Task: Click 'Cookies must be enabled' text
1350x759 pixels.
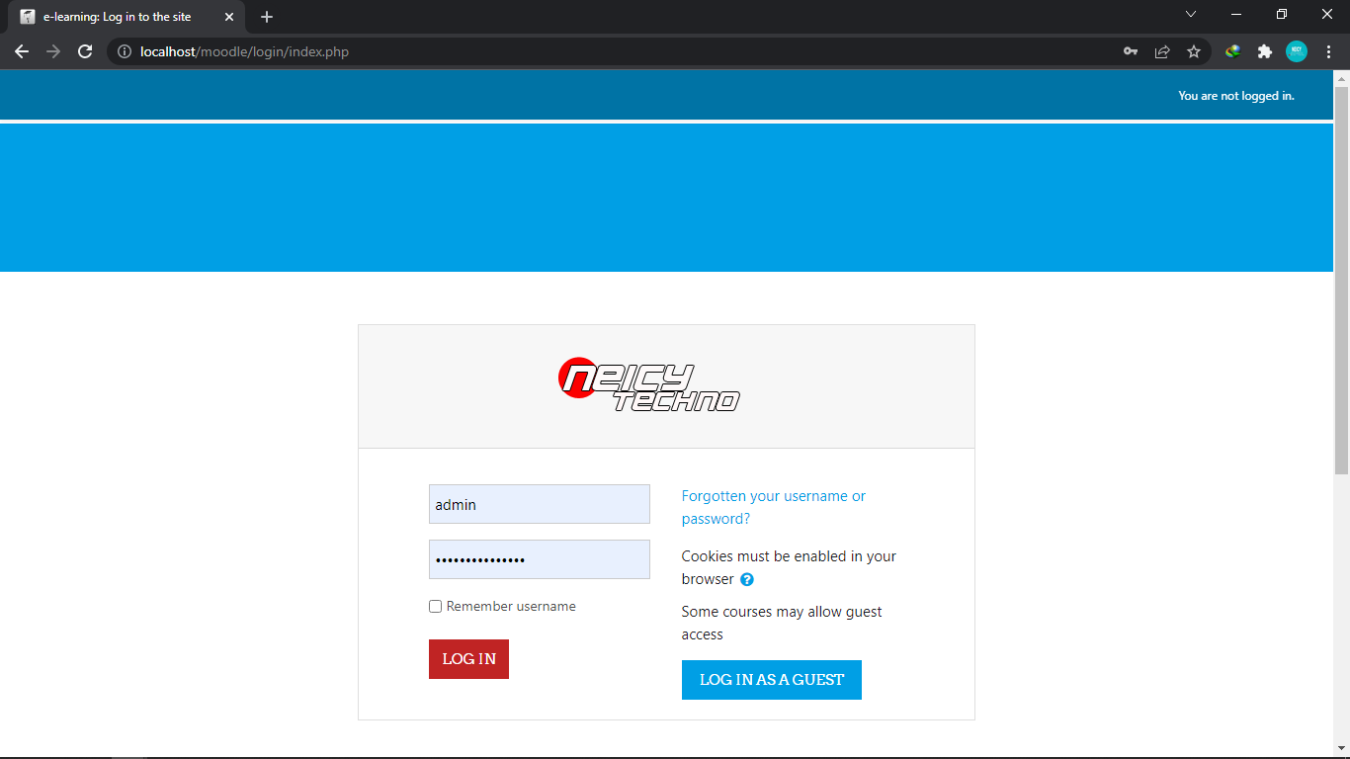Action: pos(789,567)
